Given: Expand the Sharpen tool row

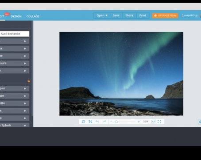Looking at the screenshot, I should [x=15, y=88].
